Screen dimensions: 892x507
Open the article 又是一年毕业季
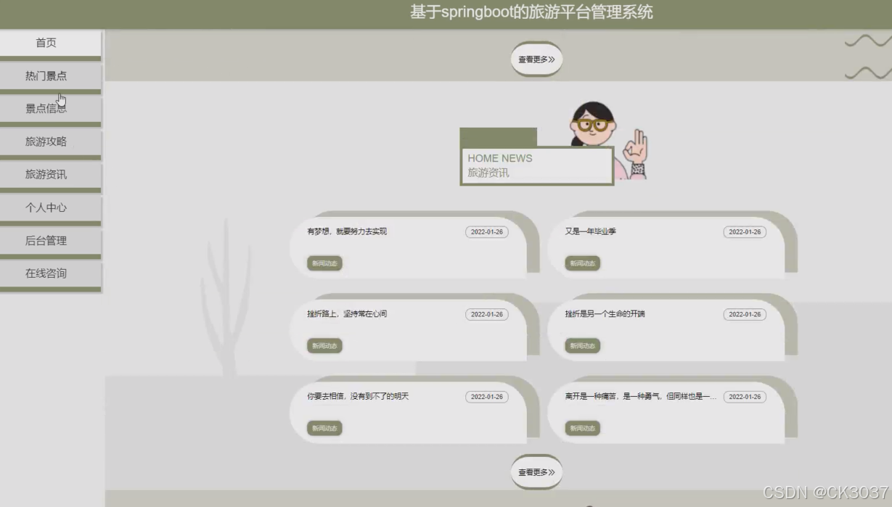pyautogui.click(x=592, y=231)
